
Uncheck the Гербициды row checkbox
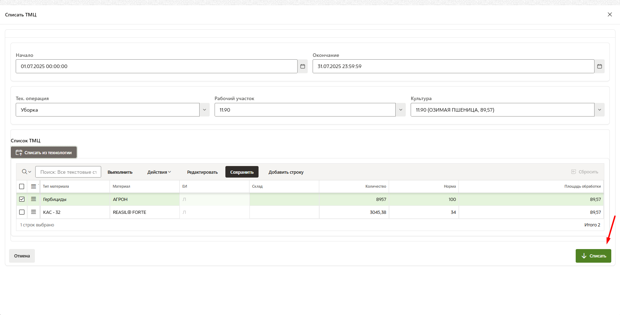coord(22,199)
